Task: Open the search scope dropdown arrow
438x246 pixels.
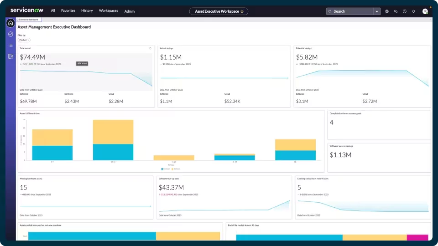Action: (x=377, y=11)
